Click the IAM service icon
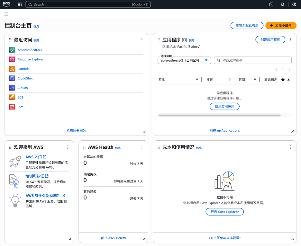This screenshot has width=301, height=246. (12, 107)
